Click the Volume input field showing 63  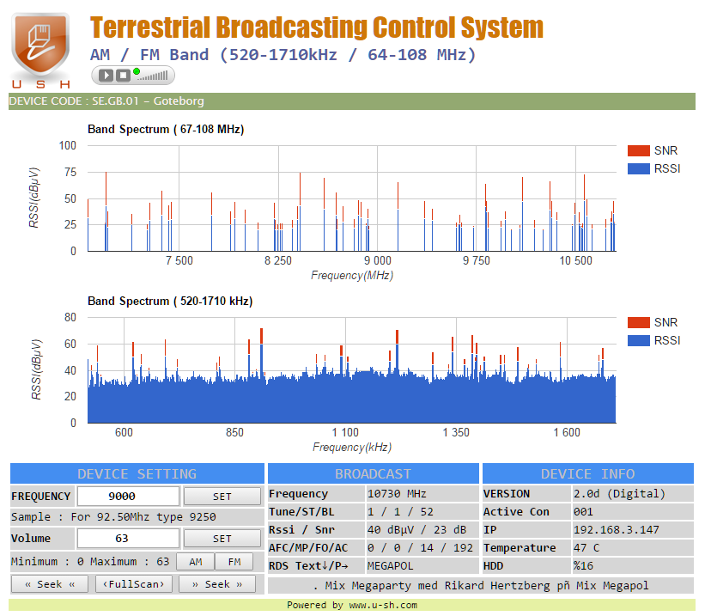(x=128, y=539)
